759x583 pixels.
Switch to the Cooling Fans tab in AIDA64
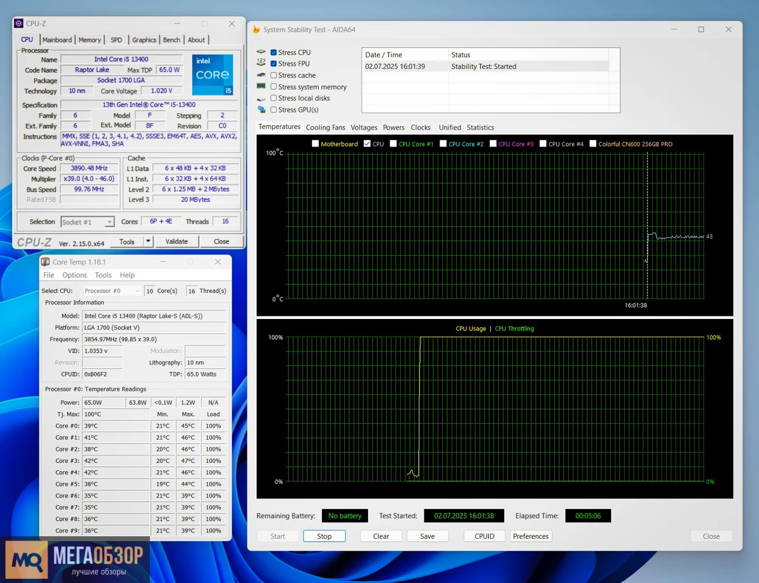pyautogui.click(x=326, y=128)
